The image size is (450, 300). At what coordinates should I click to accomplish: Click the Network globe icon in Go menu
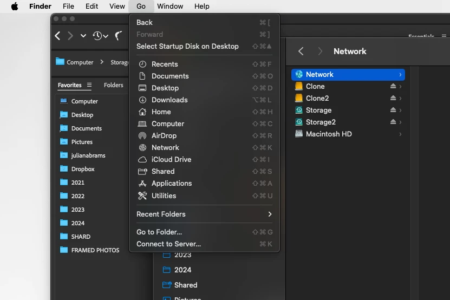tap(142, 147)
